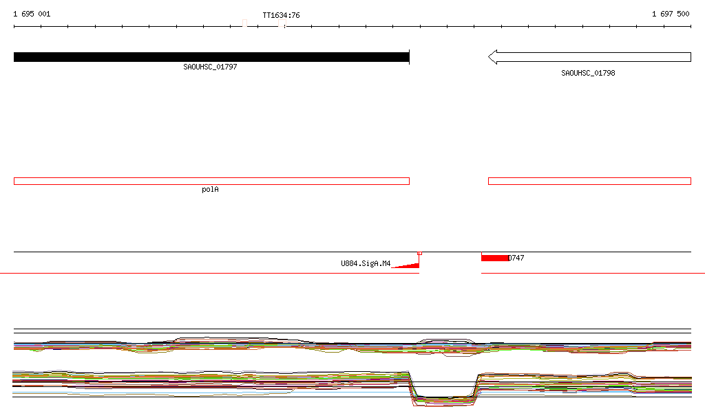Screen dimensions: 705x420
Task: Select the polA red outlined box
Action: 212,181
